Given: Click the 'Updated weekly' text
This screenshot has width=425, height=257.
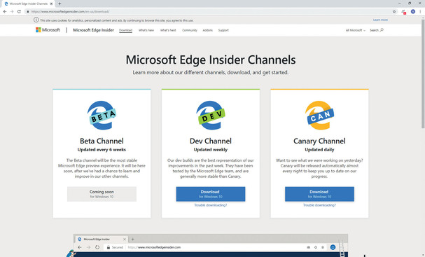Looking at the screenshot, I should click(x=211, y=150).
